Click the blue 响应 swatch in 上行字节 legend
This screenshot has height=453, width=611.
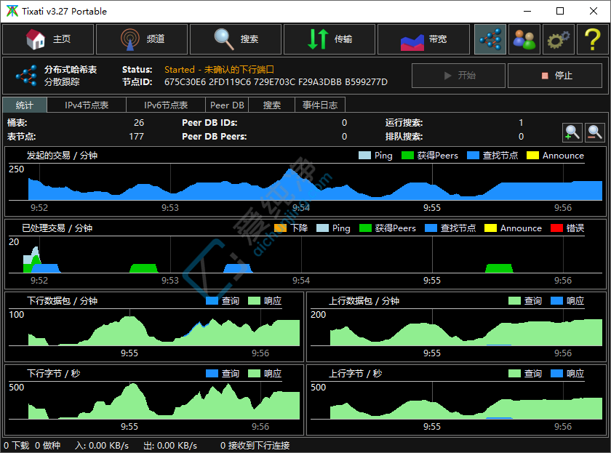pyautogui.click(x=556, y=374)
